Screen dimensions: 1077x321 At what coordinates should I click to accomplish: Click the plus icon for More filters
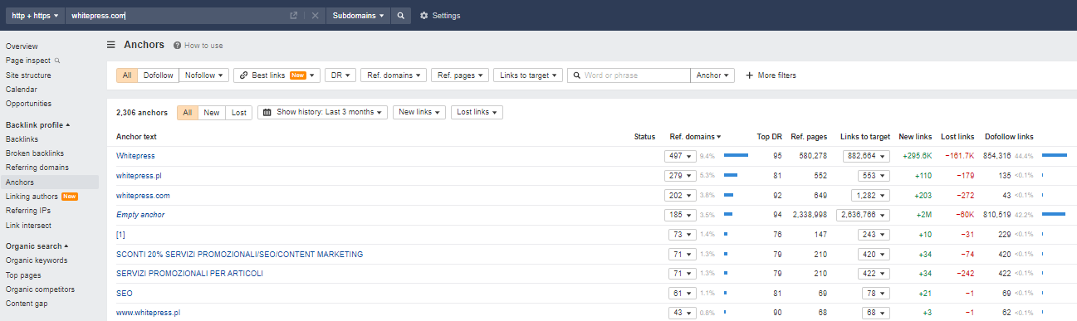point(749,75)
